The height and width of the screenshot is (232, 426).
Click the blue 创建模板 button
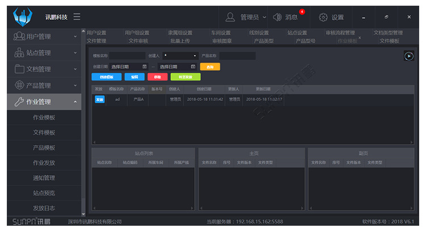(106, 77)
